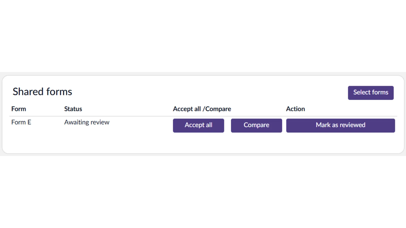This screenshot has width=406, height=228.
Task: Click the Shared forms heading
Action: (x=42, y=92)
